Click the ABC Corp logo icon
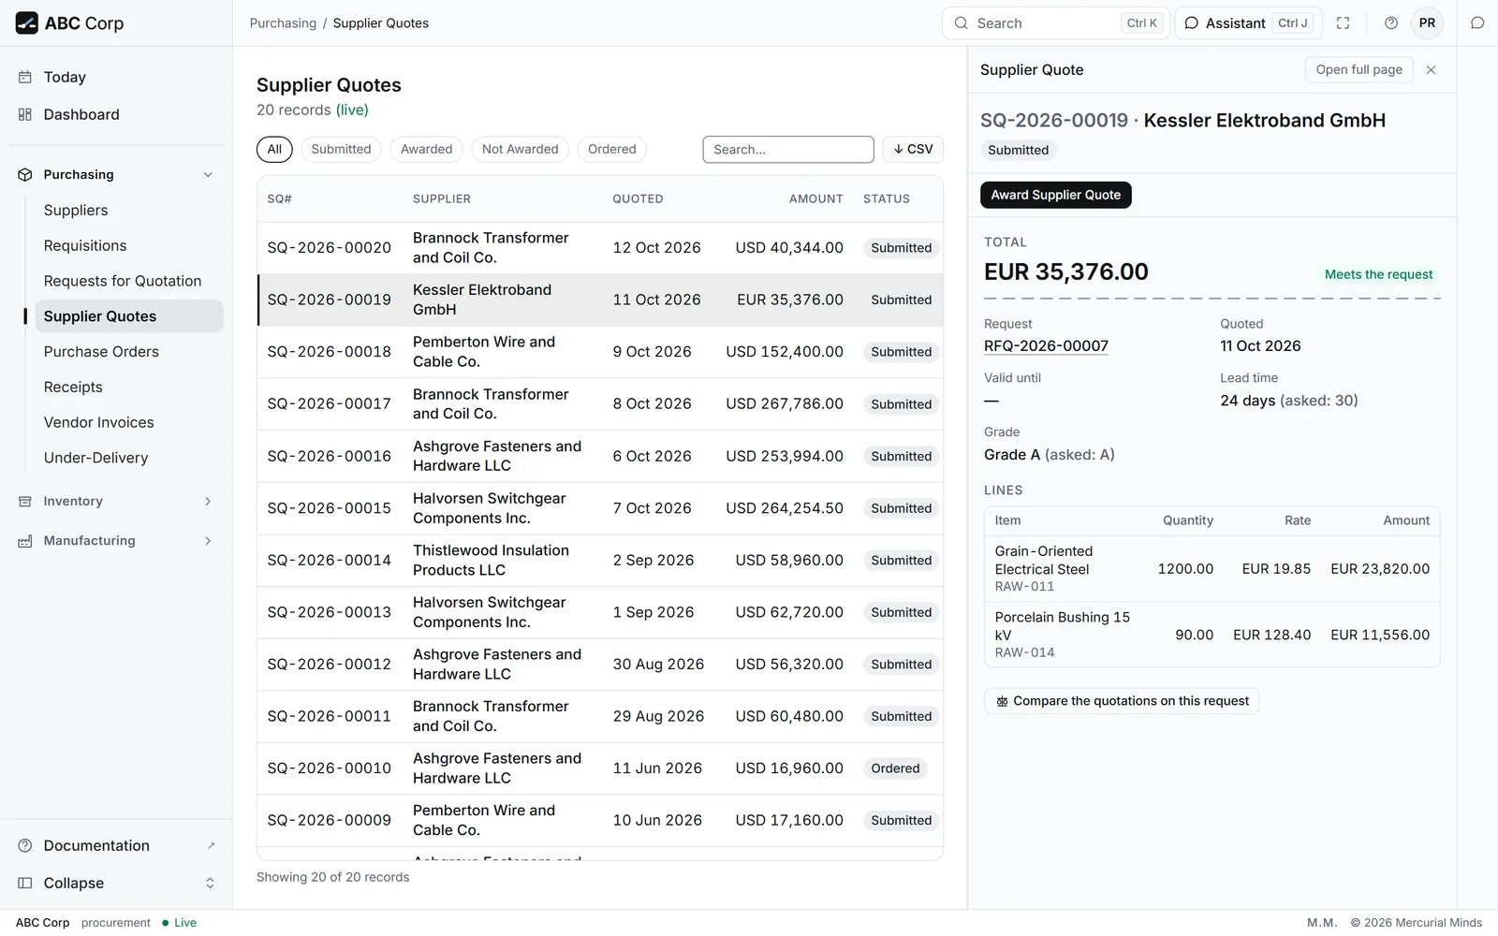 27,23
